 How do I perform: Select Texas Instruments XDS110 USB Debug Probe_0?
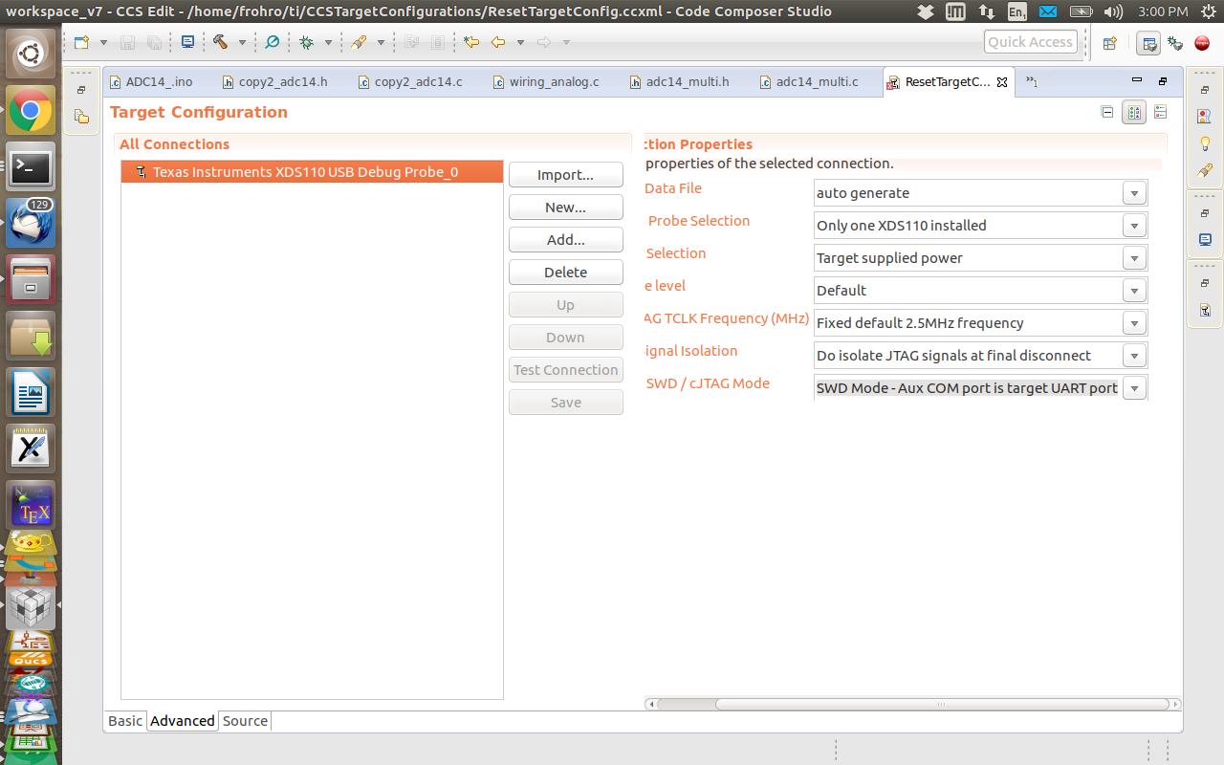[x=312, y=172]
